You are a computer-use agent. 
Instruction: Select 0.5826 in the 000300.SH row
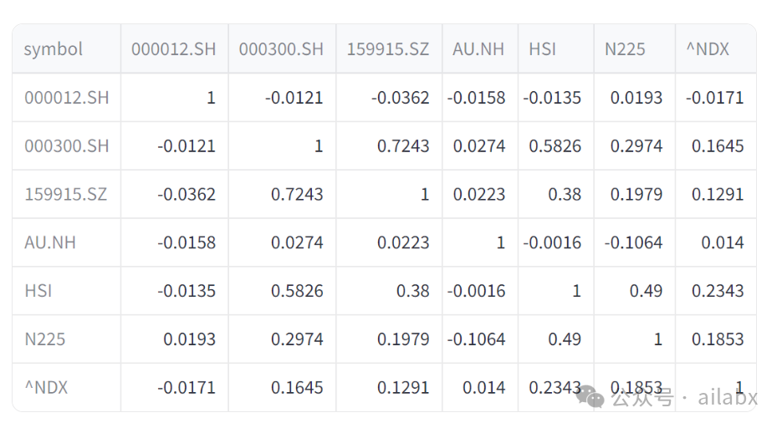click(555, 146)
